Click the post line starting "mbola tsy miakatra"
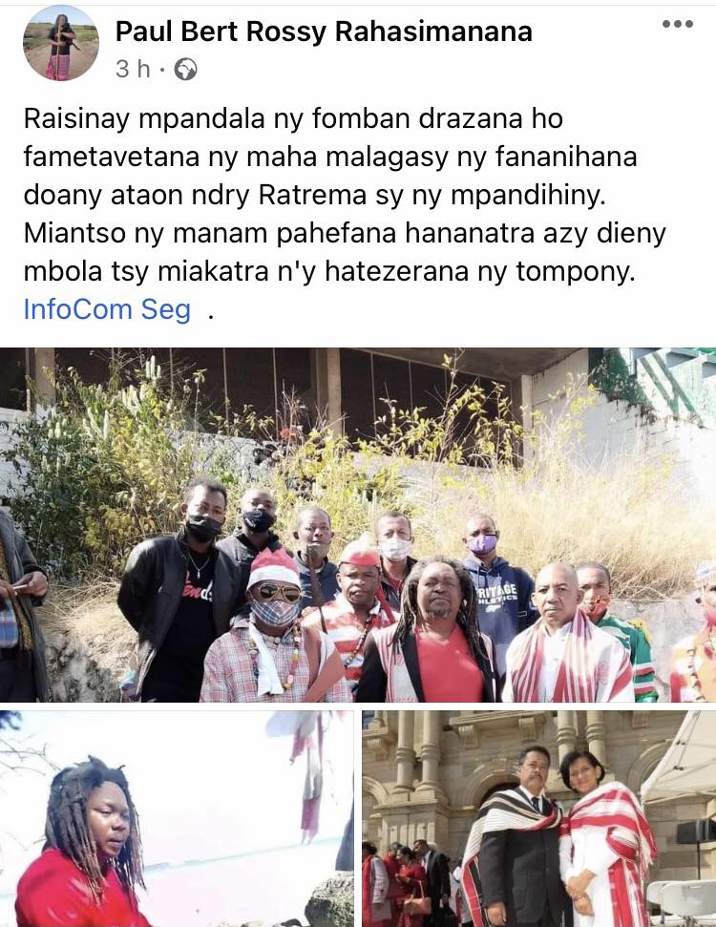 coord(329,272)
